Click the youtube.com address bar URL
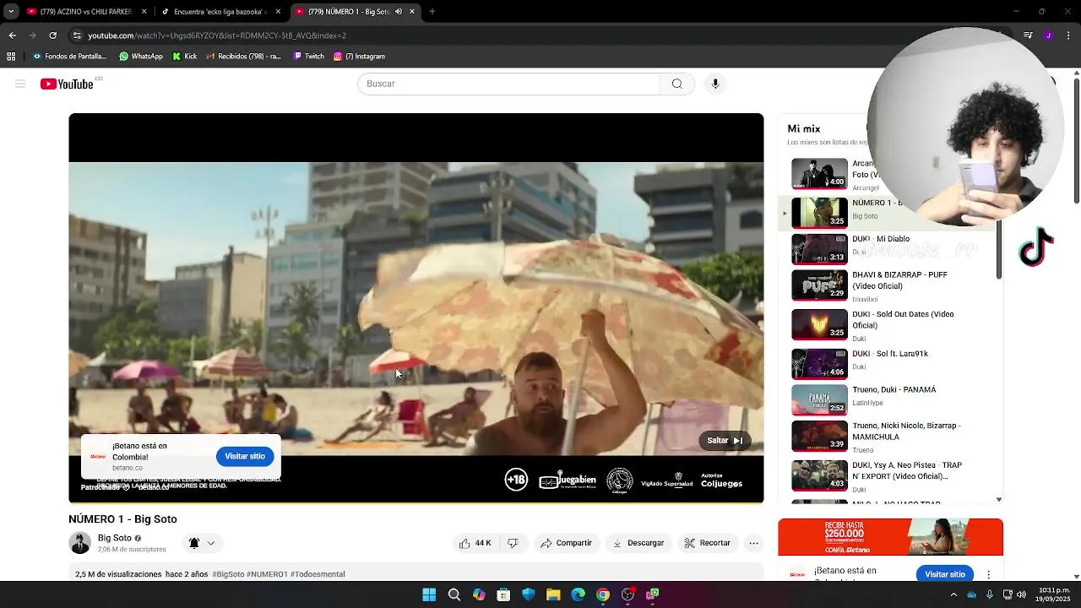The image size is (1081, 608). click(x=217, y=35)
